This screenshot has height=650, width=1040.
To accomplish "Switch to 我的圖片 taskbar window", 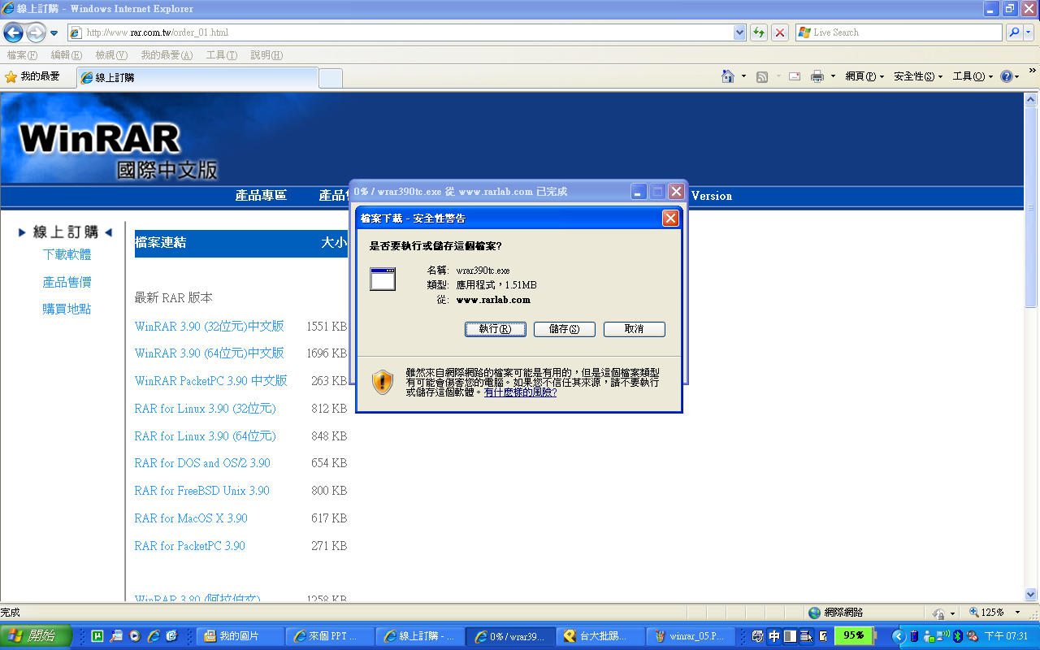I will pyautogui.click(x=239, y=636).
